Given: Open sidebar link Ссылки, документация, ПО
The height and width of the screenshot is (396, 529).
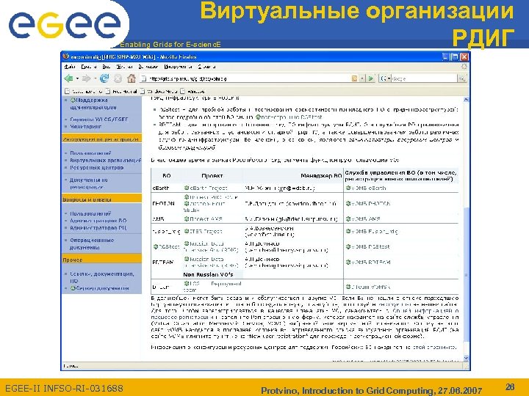Looking at the screenshot, I should [101, 277].
